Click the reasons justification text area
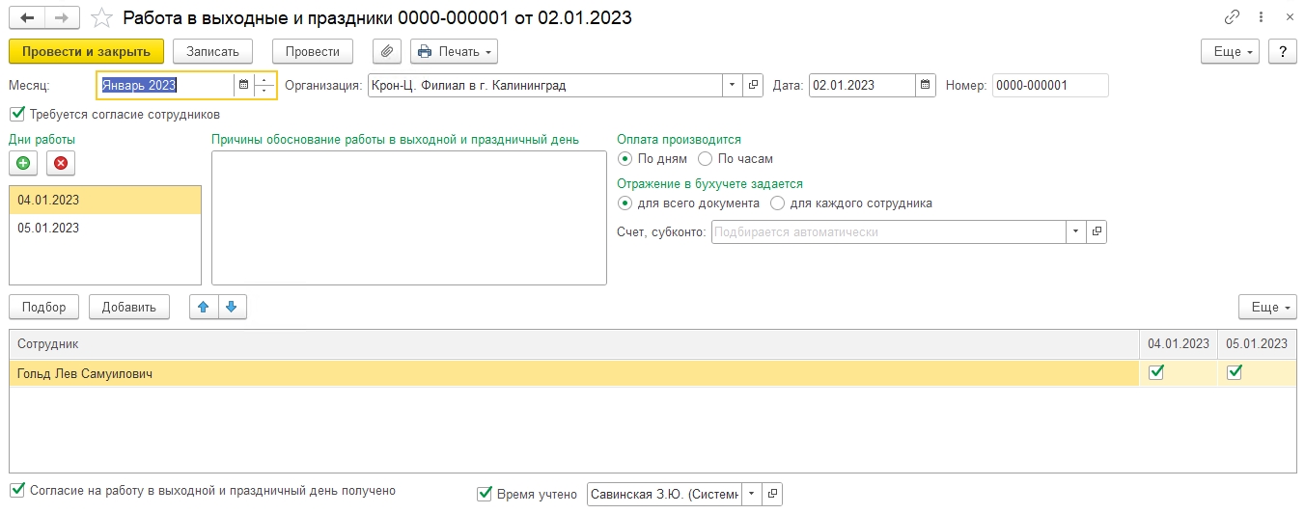Screen dimensions: 1305x514 pyautogui.click(x=409, y=218)
